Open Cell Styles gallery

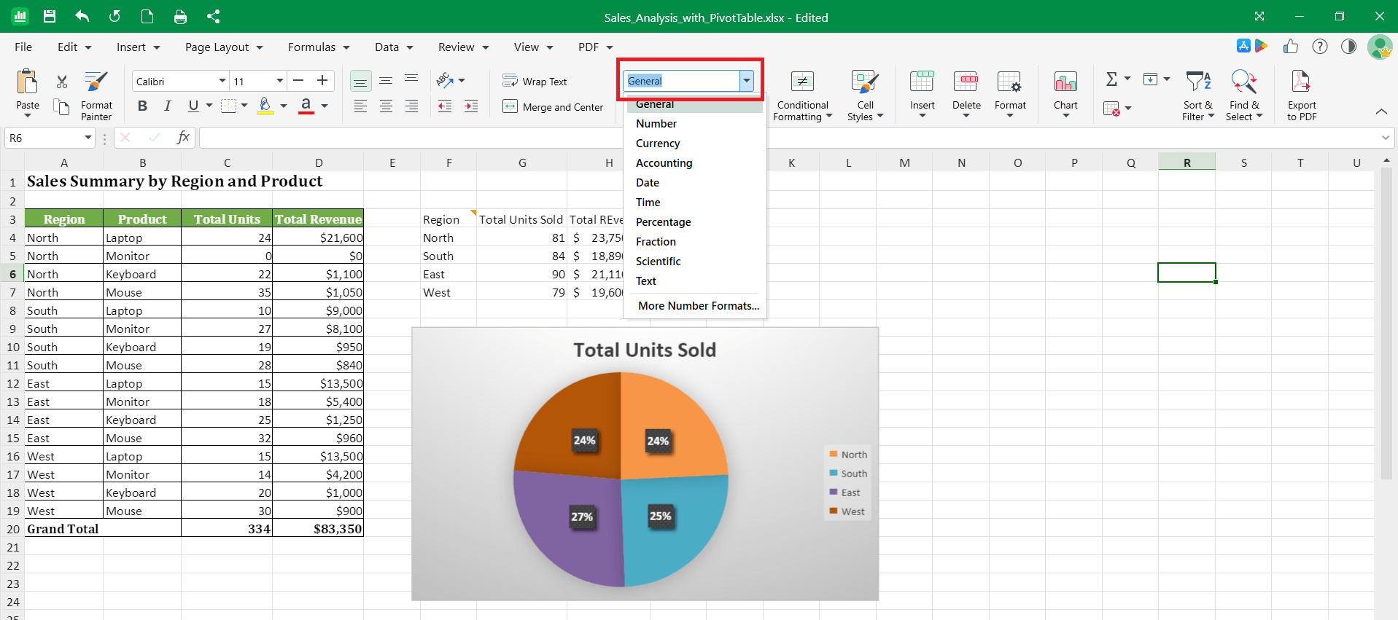click(x=865, y=95)
